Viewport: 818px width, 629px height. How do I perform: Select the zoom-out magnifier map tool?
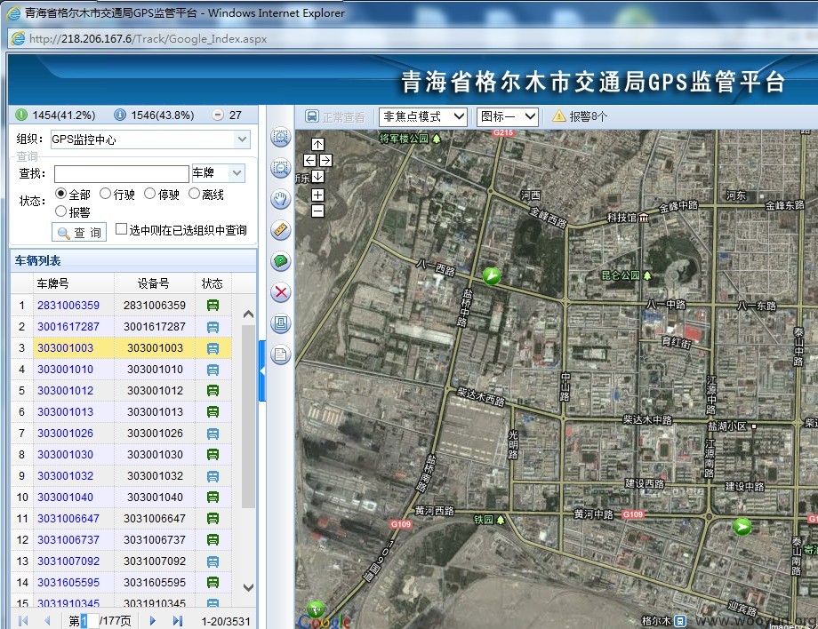pyautogui.click(x=281, y=168)
